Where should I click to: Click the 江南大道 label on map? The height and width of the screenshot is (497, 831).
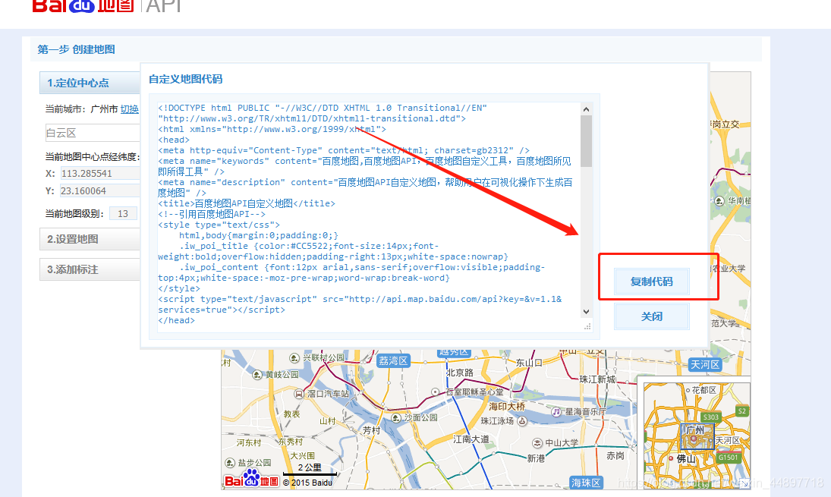471,439
